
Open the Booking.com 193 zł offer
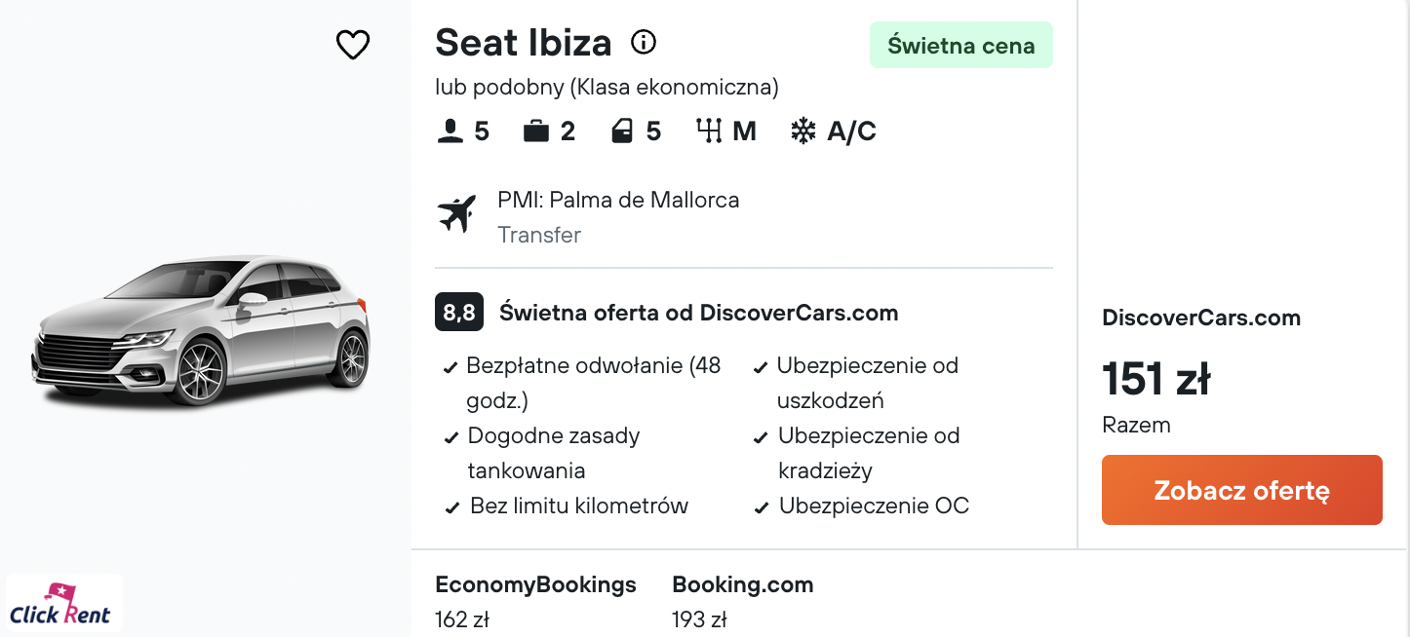(x=742, y=601)
